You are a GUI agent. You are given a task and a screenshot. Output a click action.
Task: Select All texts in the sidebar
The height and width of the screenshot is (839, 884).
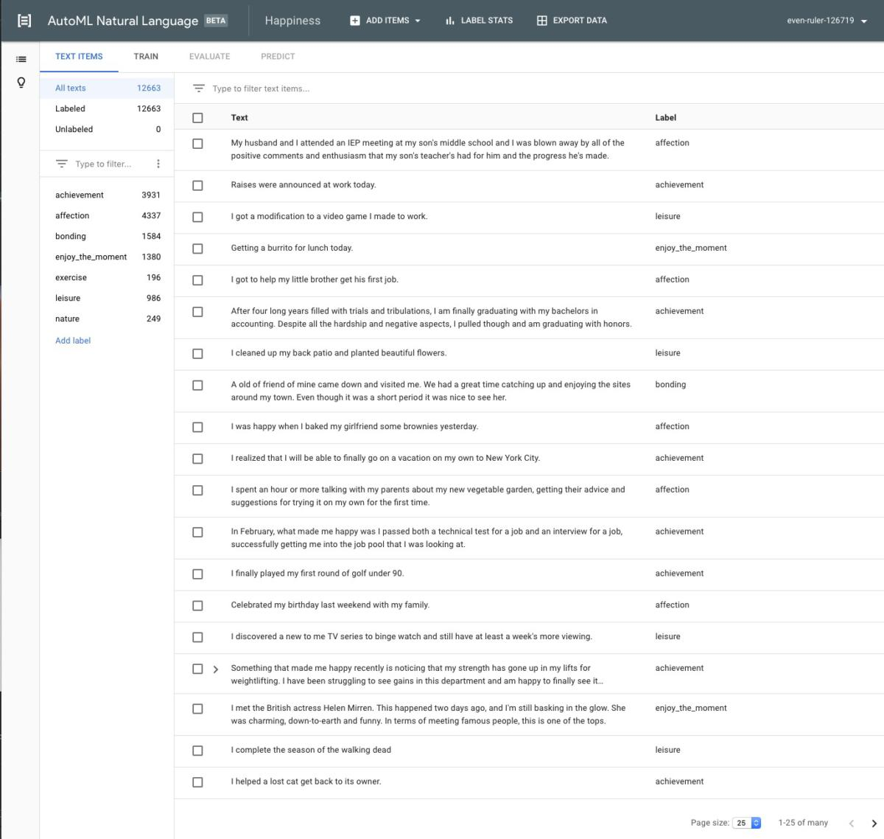107,88
